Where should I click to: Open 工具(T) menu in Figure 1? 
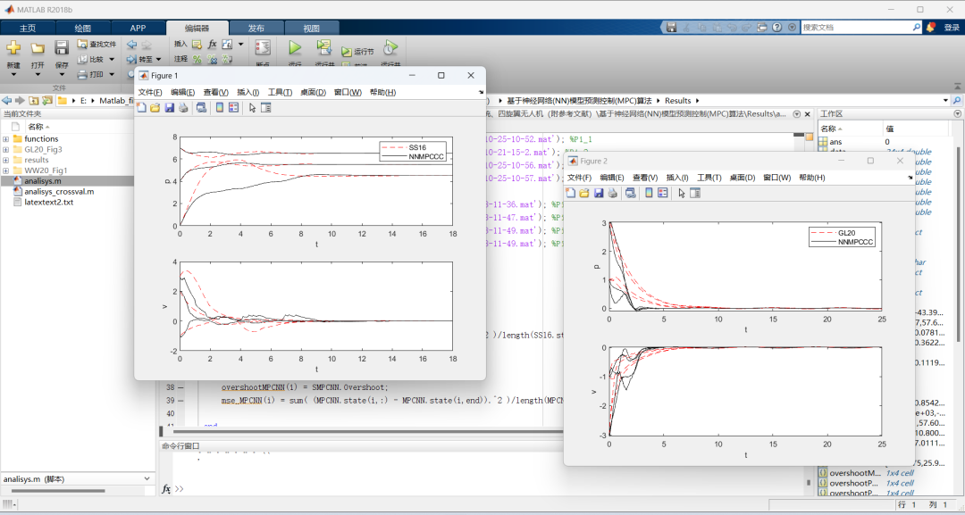280,92
